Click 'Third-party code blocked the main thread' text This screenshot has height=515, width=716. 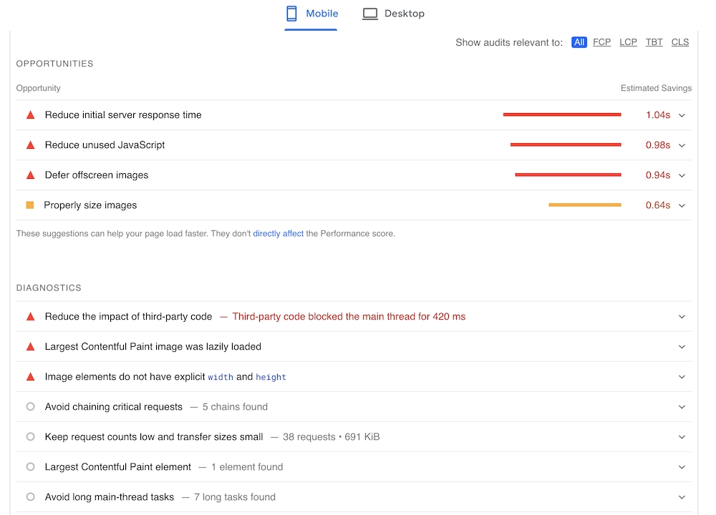[349, 317]
